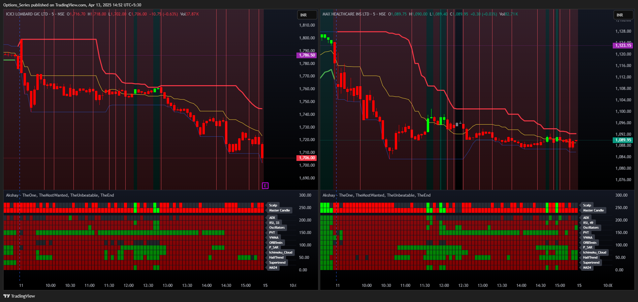Click the P_SAR label in ICICI pane

tap(274, 247)
